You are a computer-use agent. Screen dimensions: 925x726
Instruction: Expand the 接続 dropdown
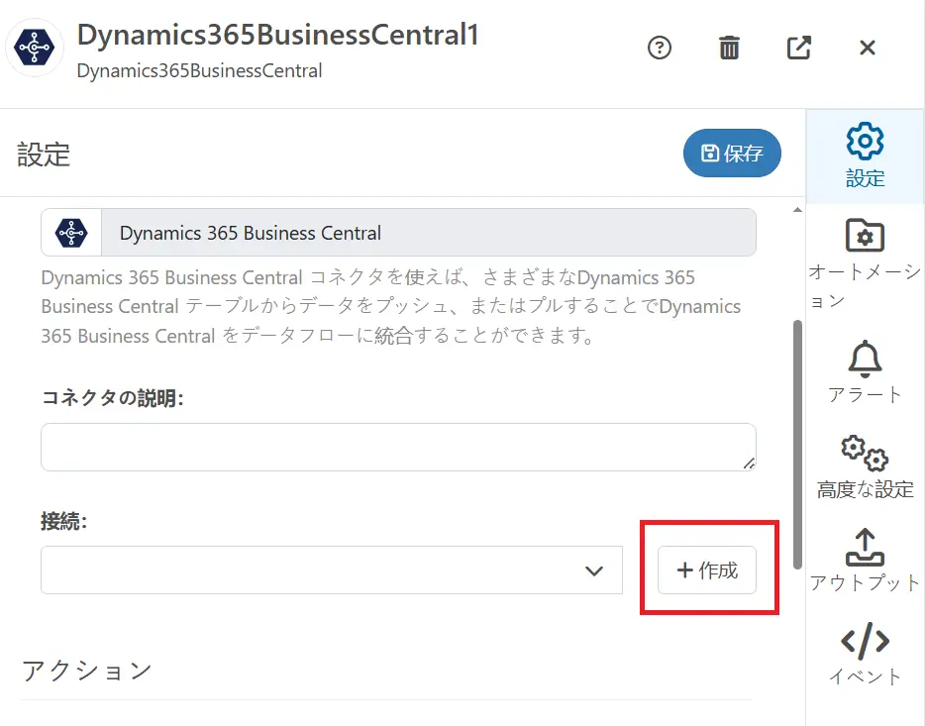point(332,570)
